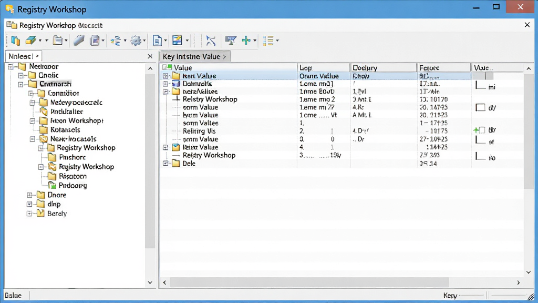538x303 pixels.
Task: Click down arrow of tree panel scrollbar
Action: [150, 282]
